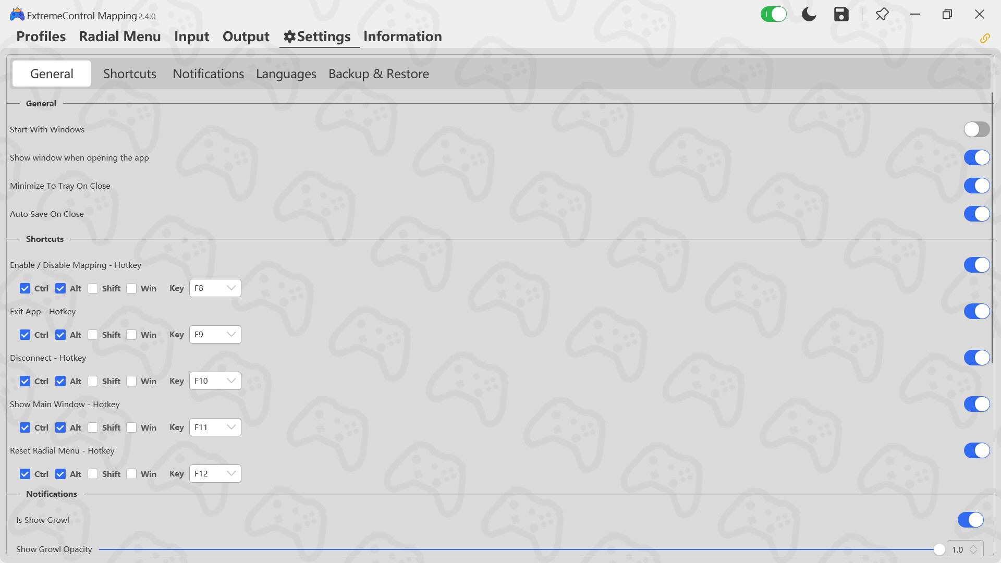Uncheck Ctrl for Reset Radial Menu hotkey
This screenshot has width=1001, height=563.
tap(25, 474)
